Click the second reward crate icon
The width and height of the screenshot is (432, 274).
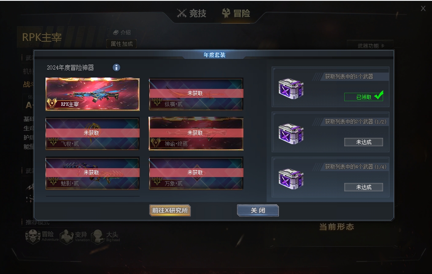coord(291,134)
